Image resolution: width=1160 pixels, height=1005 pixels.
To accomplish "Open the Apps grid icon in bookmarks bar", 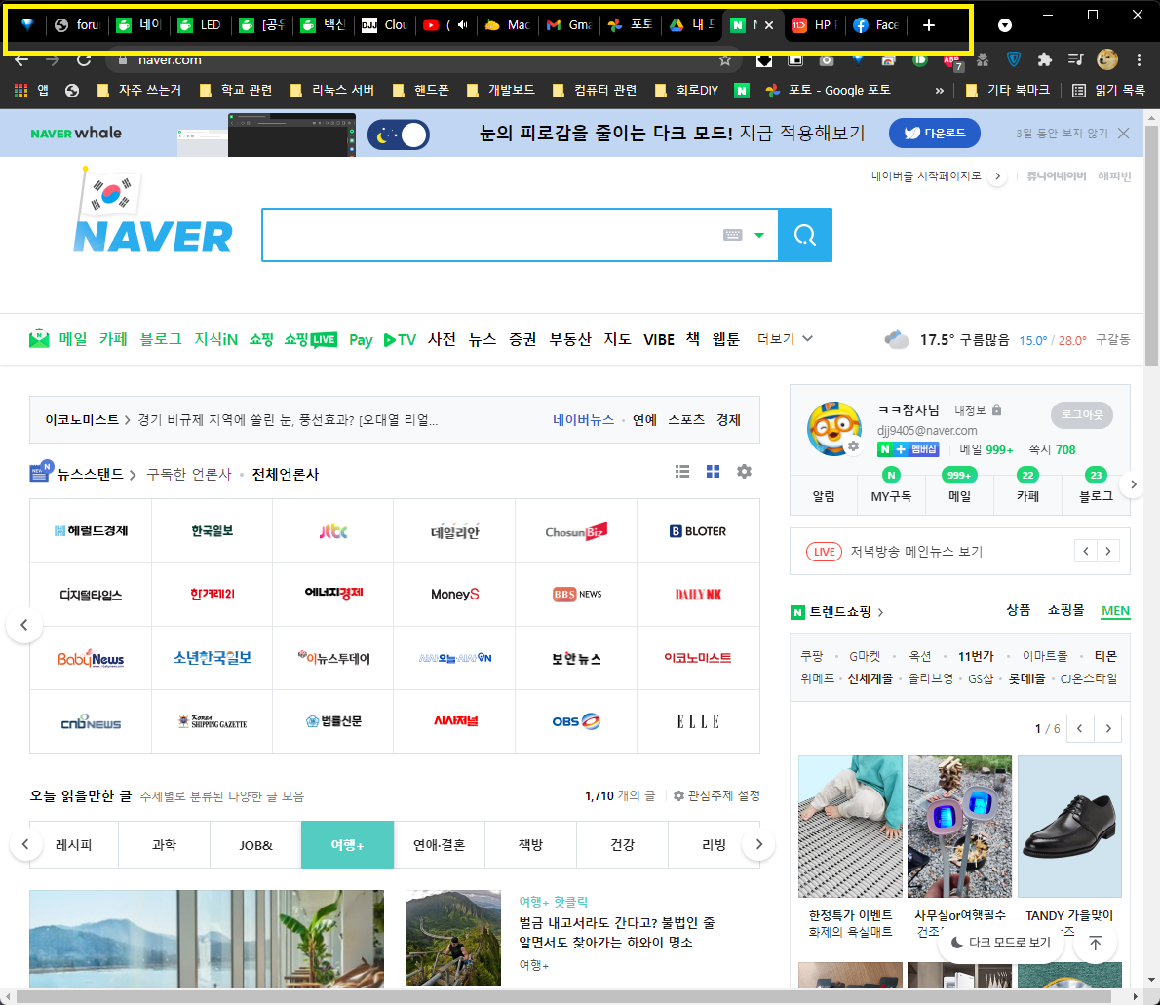I will [x=20, y=91].
